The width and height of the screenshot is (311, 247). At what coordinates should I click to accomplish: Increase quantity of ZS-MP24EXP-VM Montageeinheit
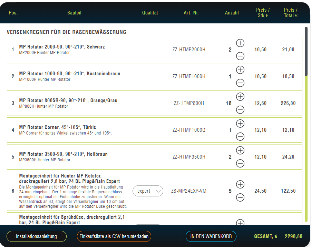pyautogui.click(x=240, y=184)
